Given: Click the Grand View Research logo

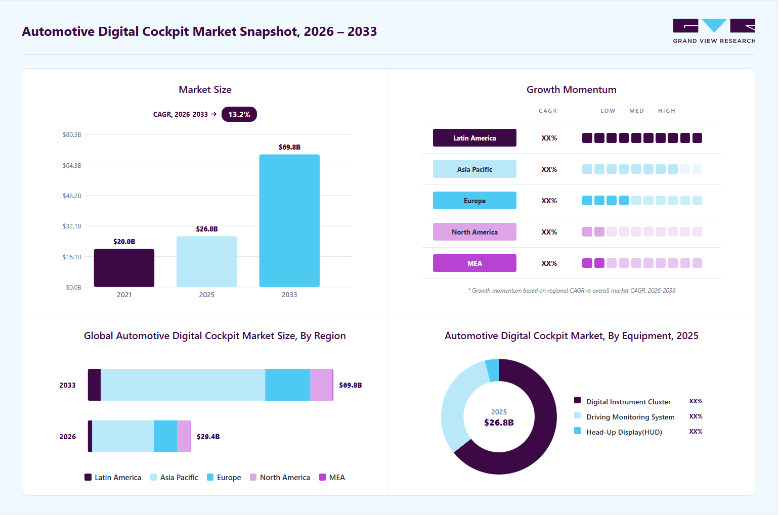Looking at the screenshot, I should 714,31.
